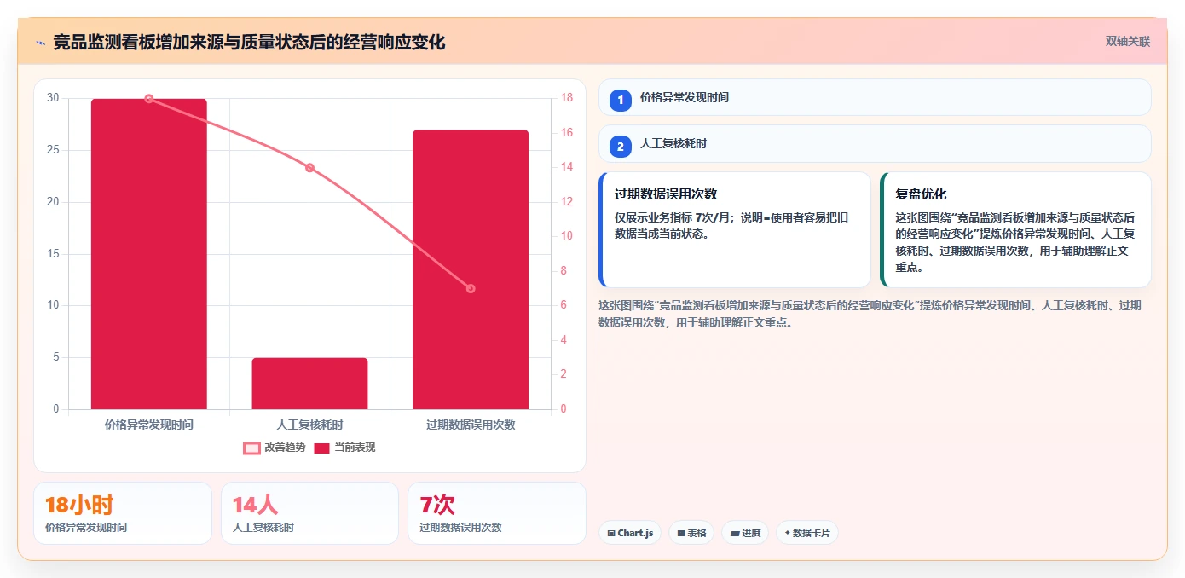
Task: Click the caption under 18小时 KPI card
Action: click(86, 528)
